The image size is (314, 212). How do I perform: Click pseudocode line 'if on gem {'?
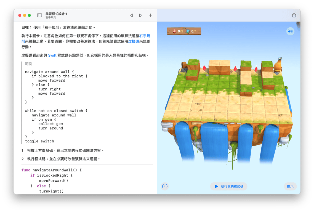[x=44, y=120]
